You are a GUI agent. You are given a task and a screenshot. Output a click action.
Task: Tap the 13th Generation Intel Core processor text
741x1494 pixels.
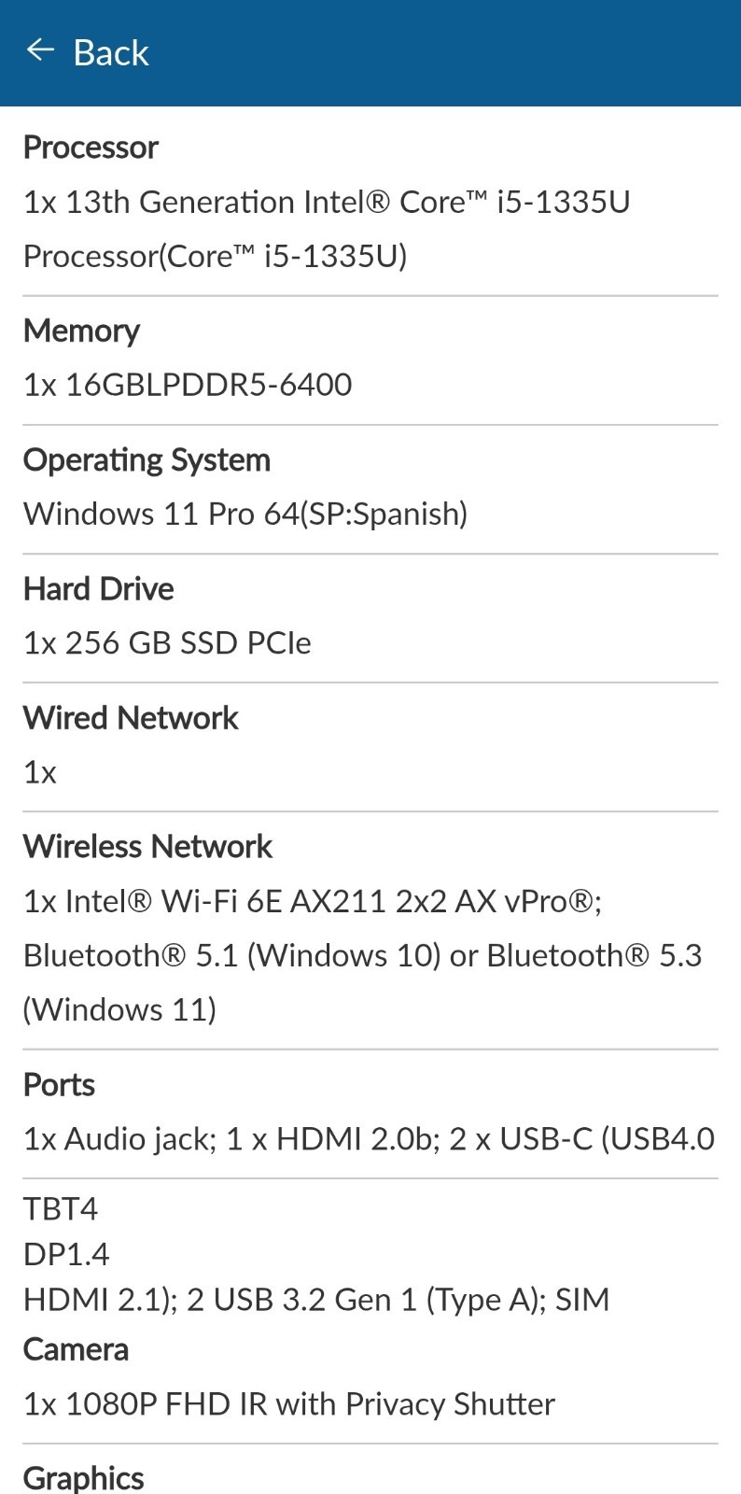327,229
